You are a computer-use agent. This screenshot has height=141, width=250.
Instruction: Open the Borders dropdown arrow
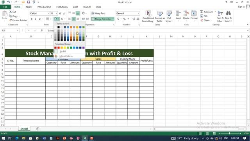51,19
